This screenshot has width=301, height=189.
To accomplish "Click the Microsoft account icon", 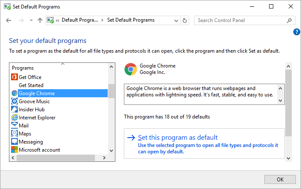I will (14, 150).
